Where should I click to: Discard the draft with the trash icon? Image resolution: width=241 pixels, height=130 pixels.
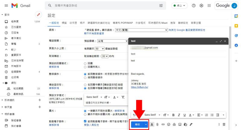(224, 124)
